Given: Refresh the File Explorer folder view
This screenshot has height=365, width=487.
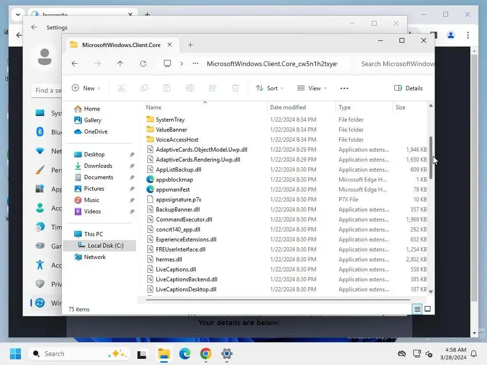Looking at the screenshot, I should coord(143,64).
